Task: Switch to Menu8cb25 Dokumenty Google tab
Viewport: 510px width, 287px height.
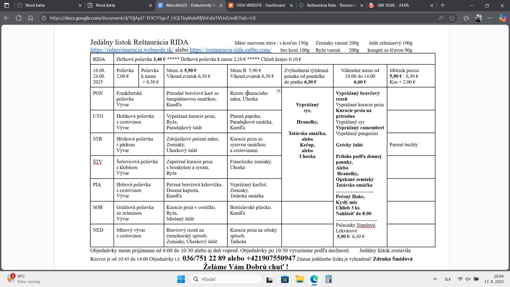Action: click(191, 5)
